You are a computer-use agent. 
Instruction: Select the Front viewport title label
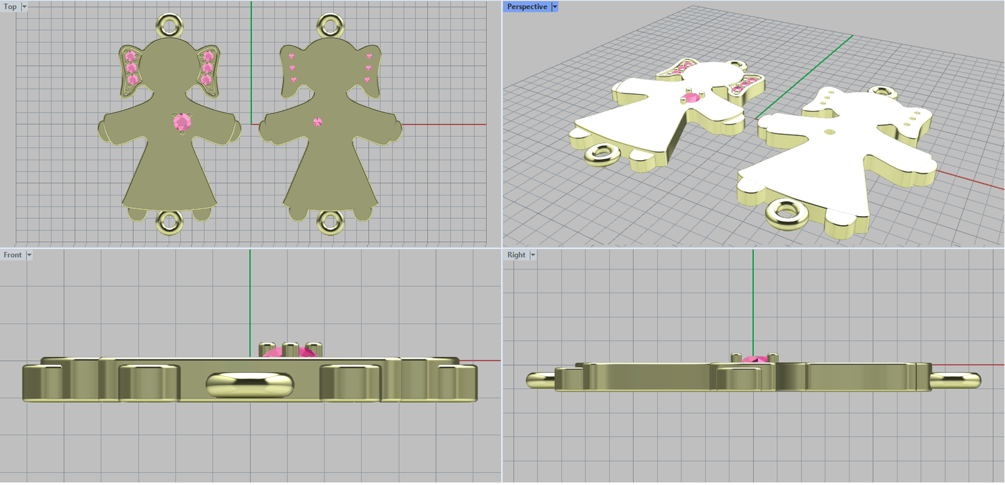coord(13,255)
